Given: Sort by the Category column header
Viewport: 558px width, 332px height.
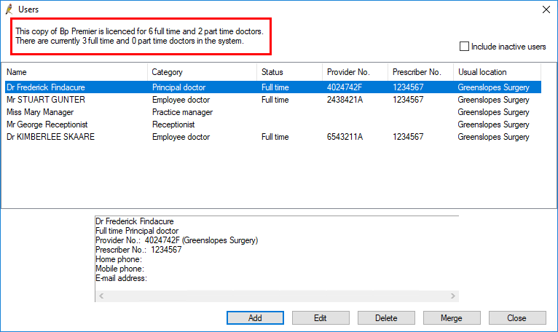Looking at the screenshot, I should pyautogui.click(x=202, y=72).
